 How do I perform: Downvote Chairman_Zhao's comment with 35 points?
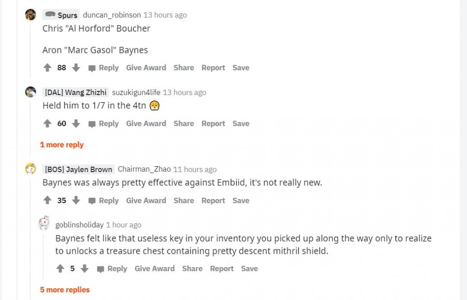(x=76, y=200)
